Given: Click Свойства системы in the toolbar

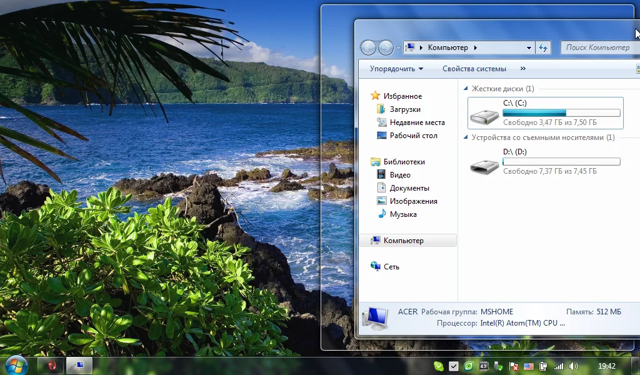Looking at the screenshot, I should click(x=474, y=69).
